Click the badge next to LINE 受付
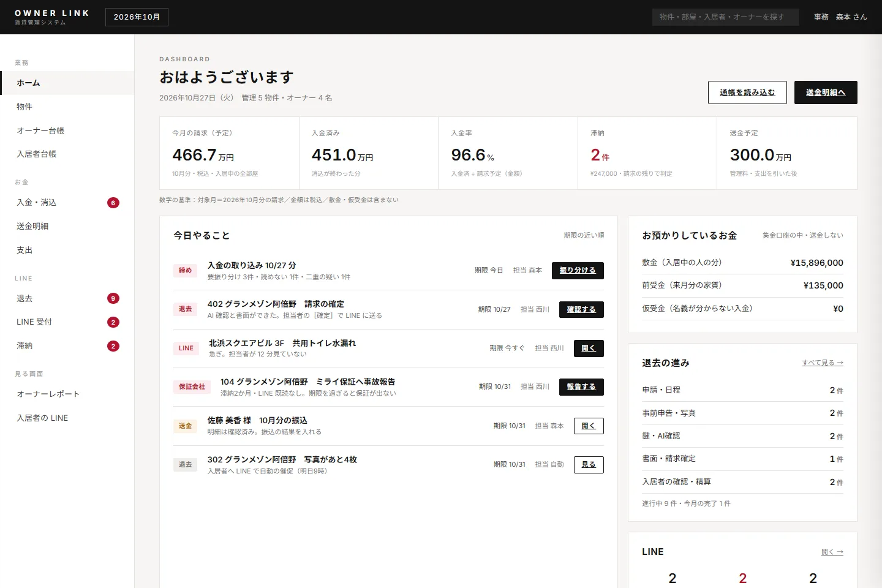 pyautogui.click(x=113, y=322)
